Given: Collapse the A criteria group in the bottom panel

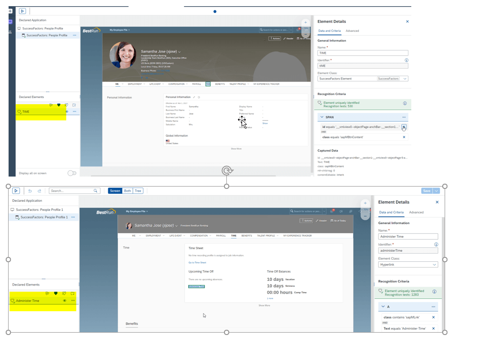Looking at the screenshot, I should 383,306.
